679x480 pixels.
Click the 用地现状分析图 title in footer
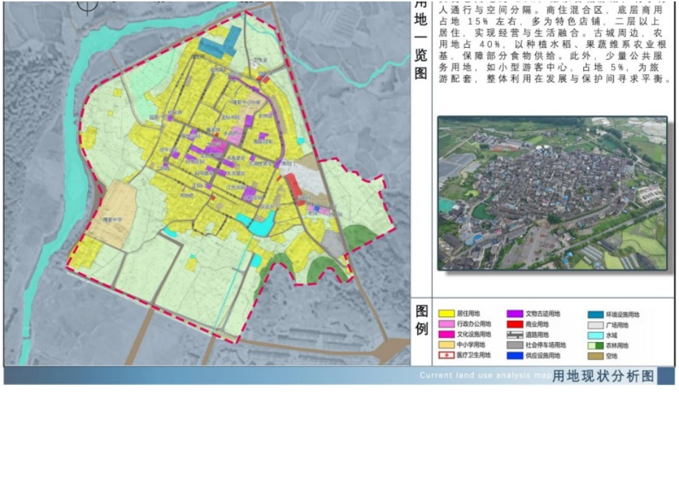coord(603,376)
